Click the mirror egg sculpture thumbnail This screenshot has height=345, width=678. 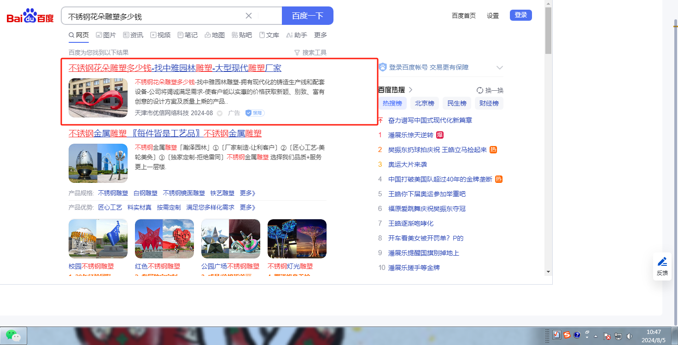pos(98,163)
